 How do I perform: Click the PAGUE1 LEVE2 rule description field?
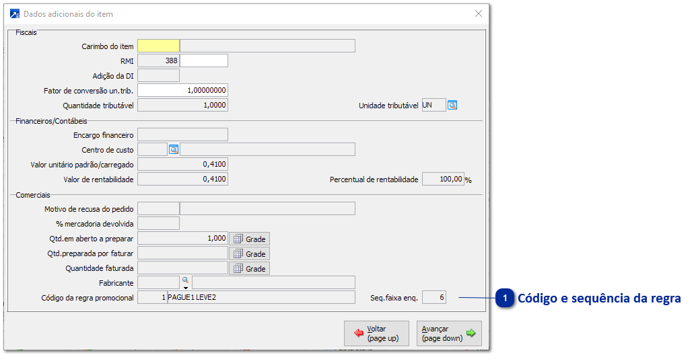pyautogui.click(x=261, y=297)
